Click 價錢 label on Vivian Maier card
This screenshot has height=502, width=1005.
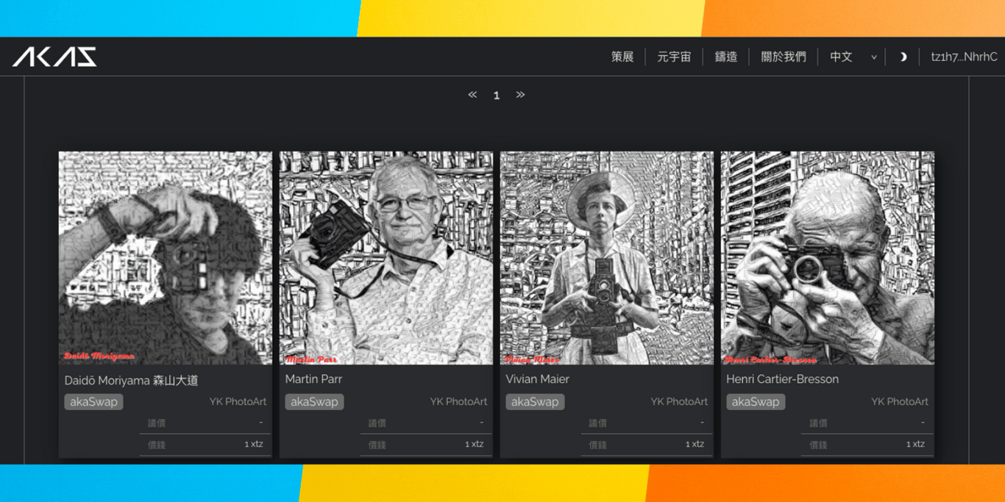598,445
